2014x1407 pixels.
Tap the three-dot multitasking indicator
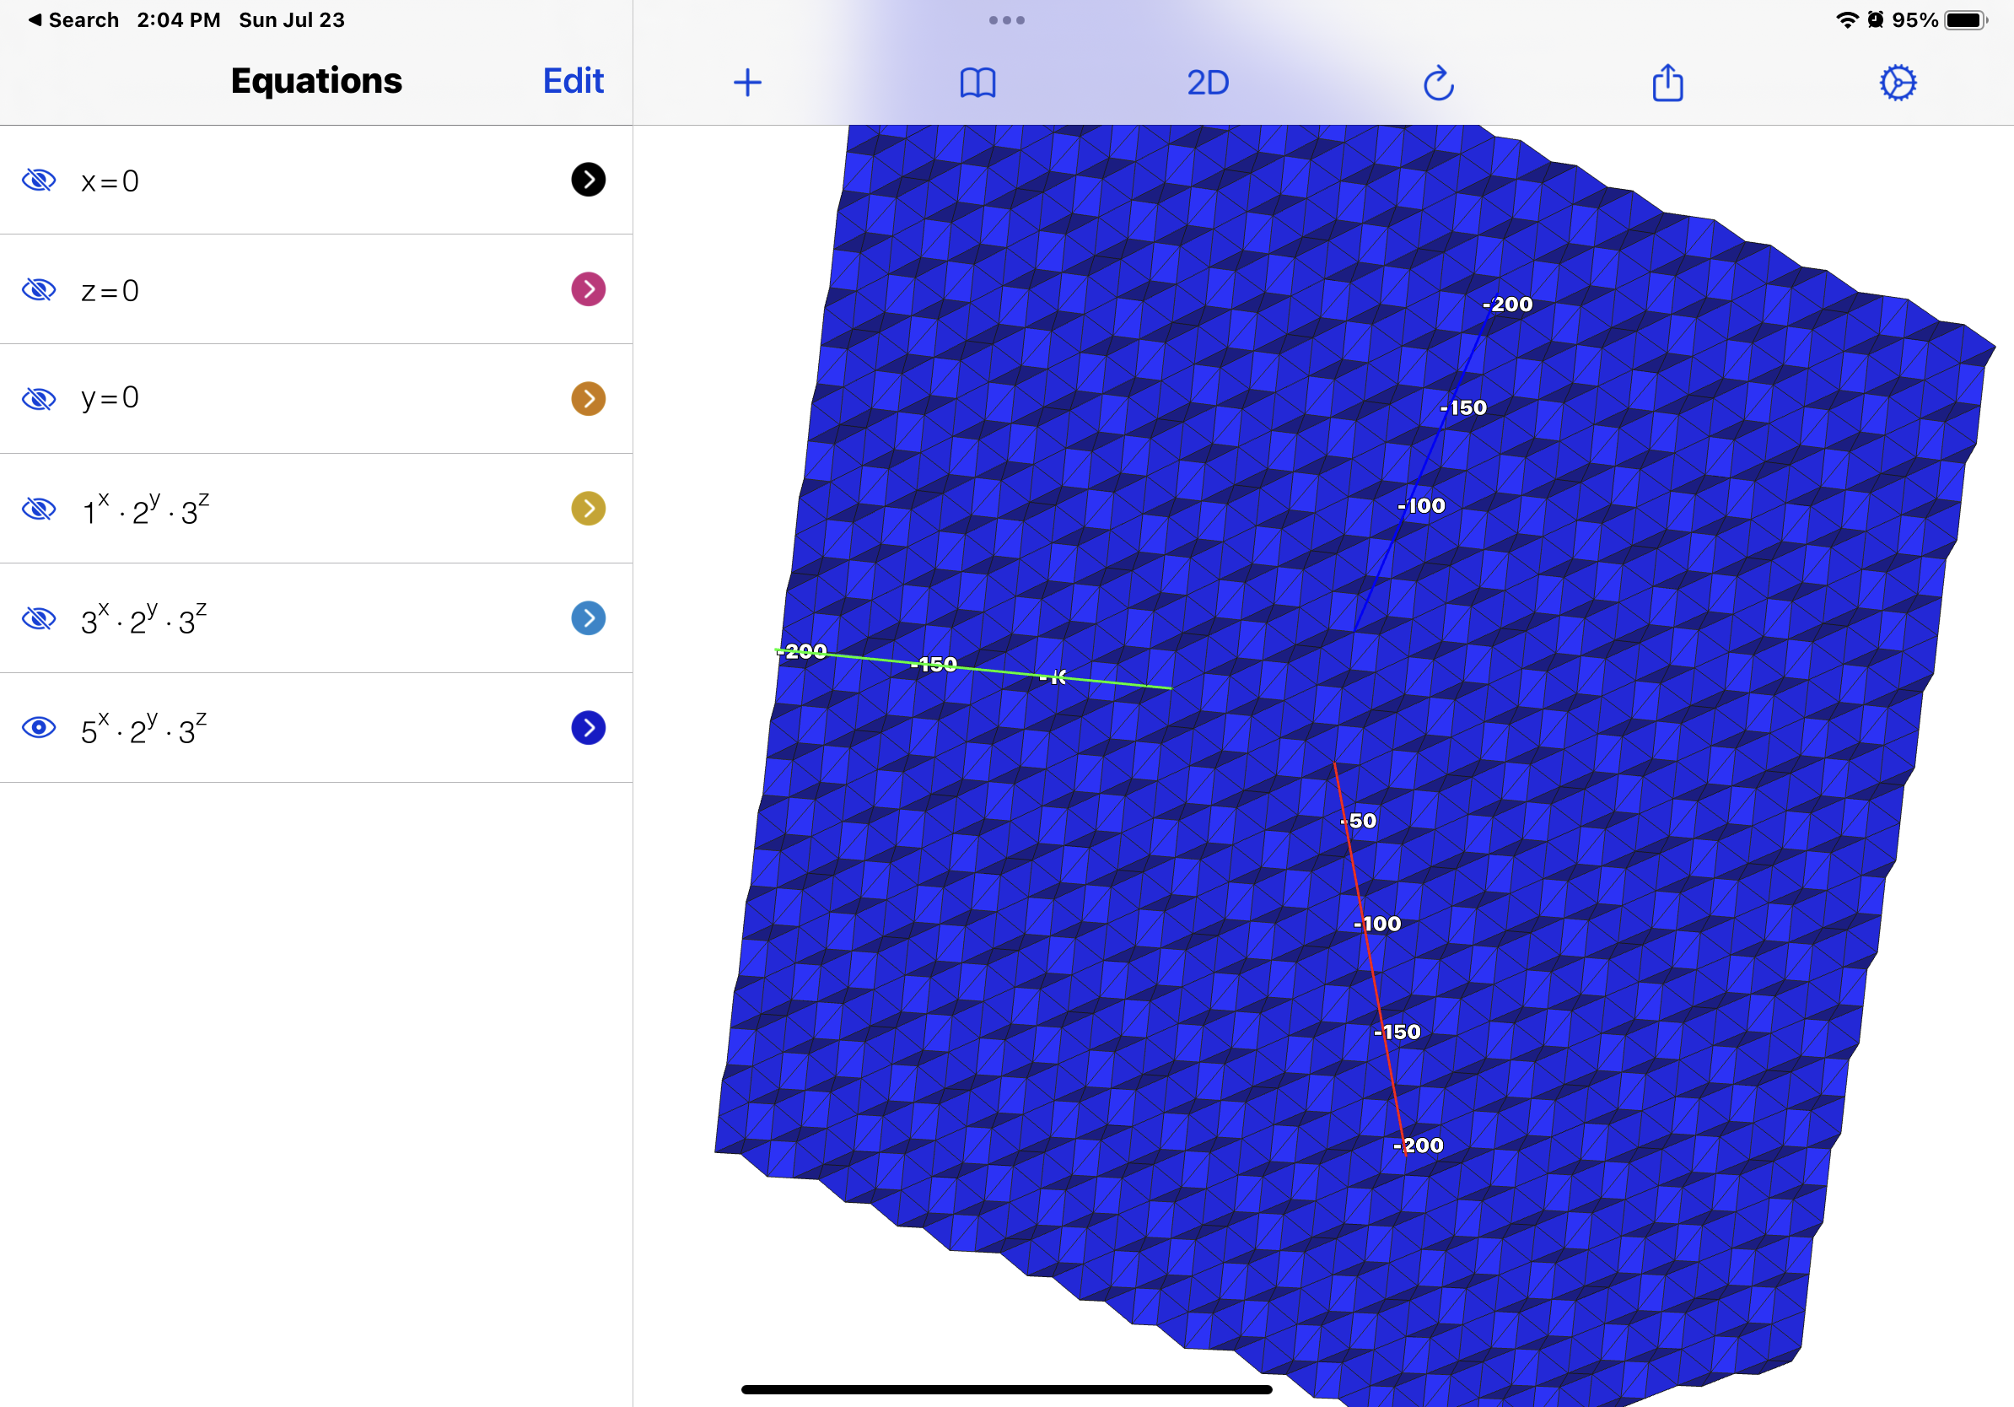click(1006, 20)
